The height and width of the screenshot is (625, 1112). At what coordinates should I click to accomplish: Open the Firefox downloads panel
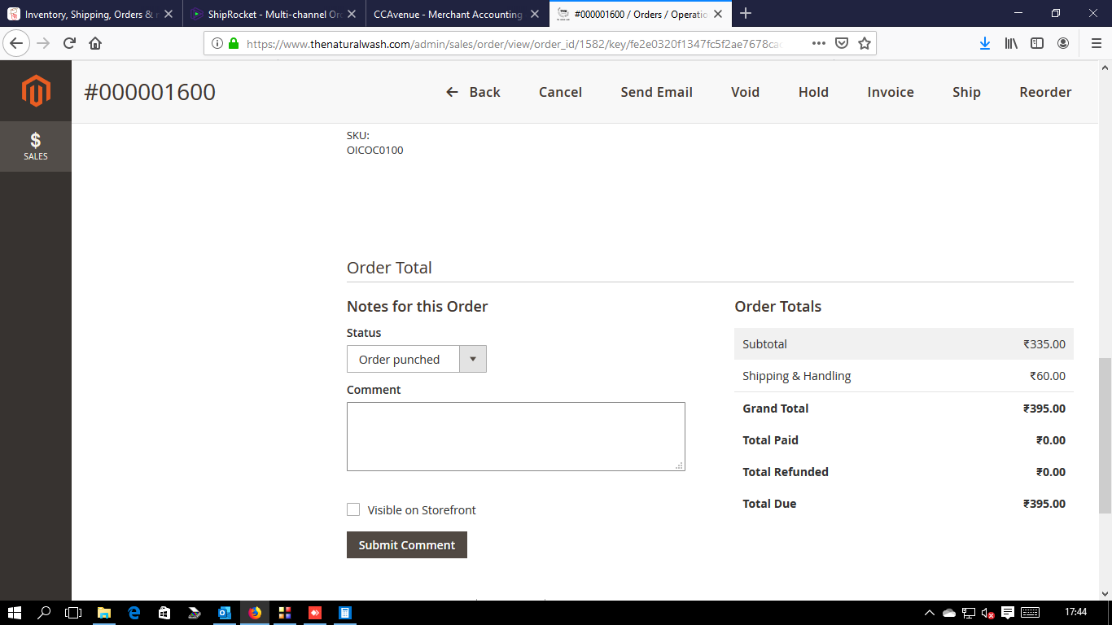click(985, 43)
